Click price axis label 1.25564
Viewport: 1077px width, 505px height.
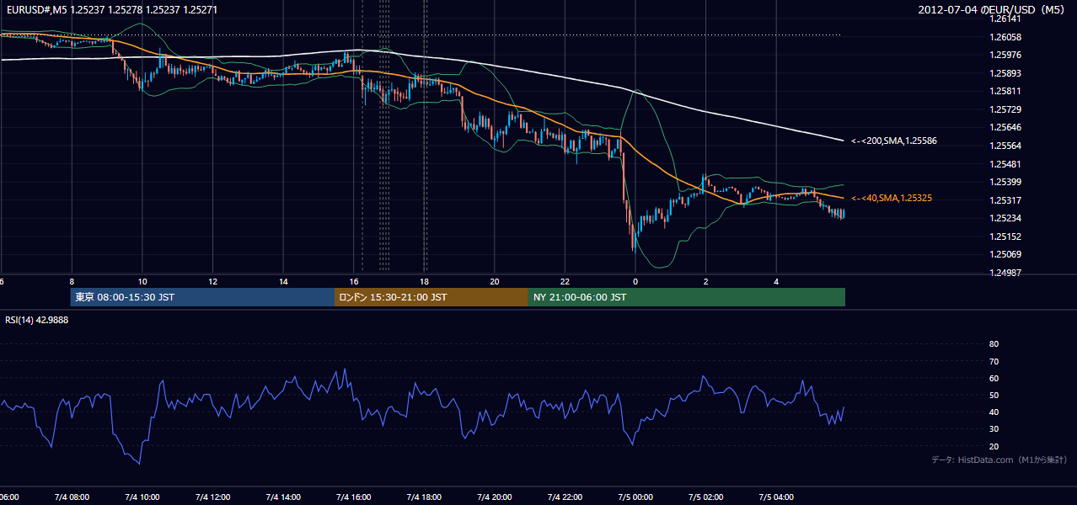pos(1005,146)
